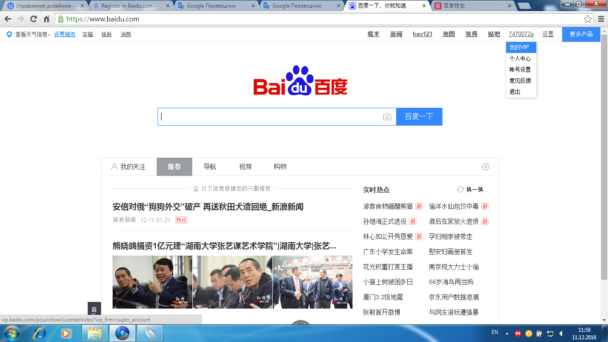Choose 意见反馈 from account menu
608x342 pixels.
[x=521, y=81]
